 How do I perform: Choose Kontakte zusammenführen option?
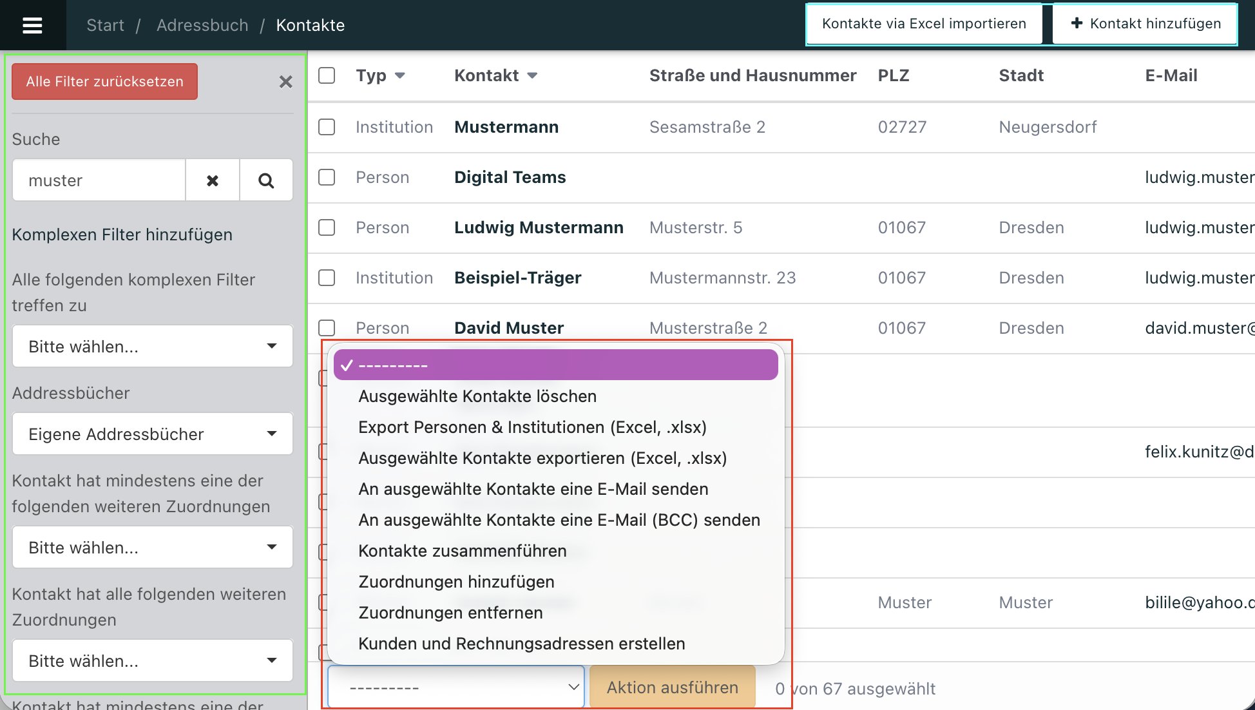coord(462,551)
